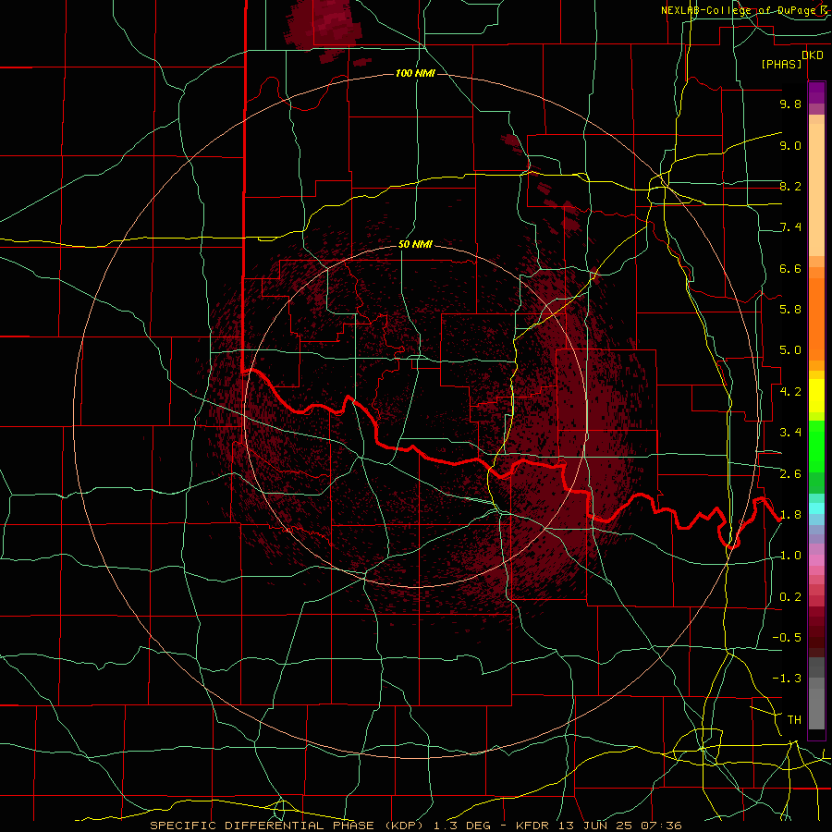Click the 'KFDR' radar site identifier
Image resolution: width=832 pixels, height=832 pixels.
[x=534, y=826]
